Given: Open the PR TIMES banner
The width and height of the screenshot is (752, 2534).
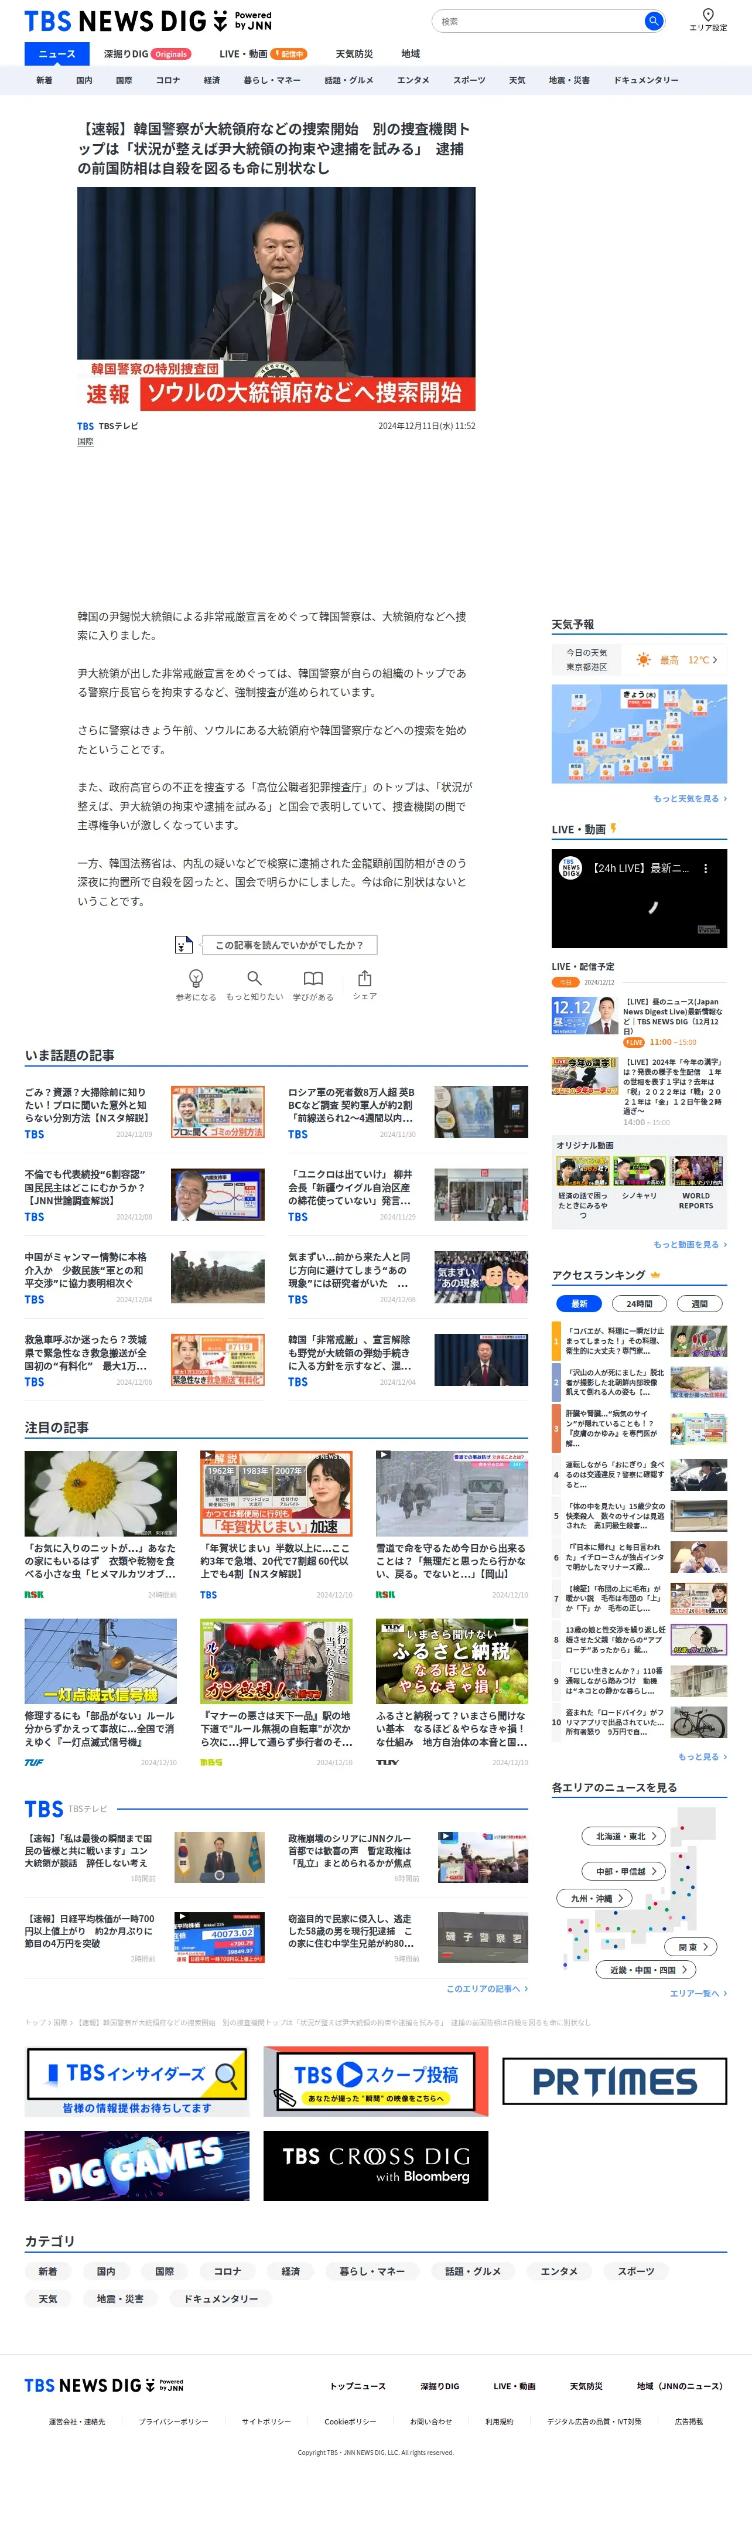Looking at the screenshot, I should [614, 2080].
